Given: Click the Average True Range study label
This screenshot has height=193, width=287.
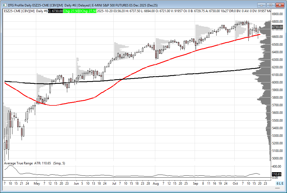Looking at the screenshot, I should pos(18,163).
